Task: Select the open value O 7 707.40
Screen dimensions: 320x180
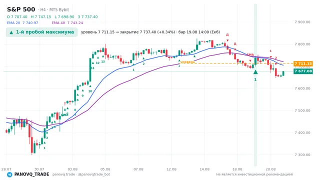Action: click(17, 17)
